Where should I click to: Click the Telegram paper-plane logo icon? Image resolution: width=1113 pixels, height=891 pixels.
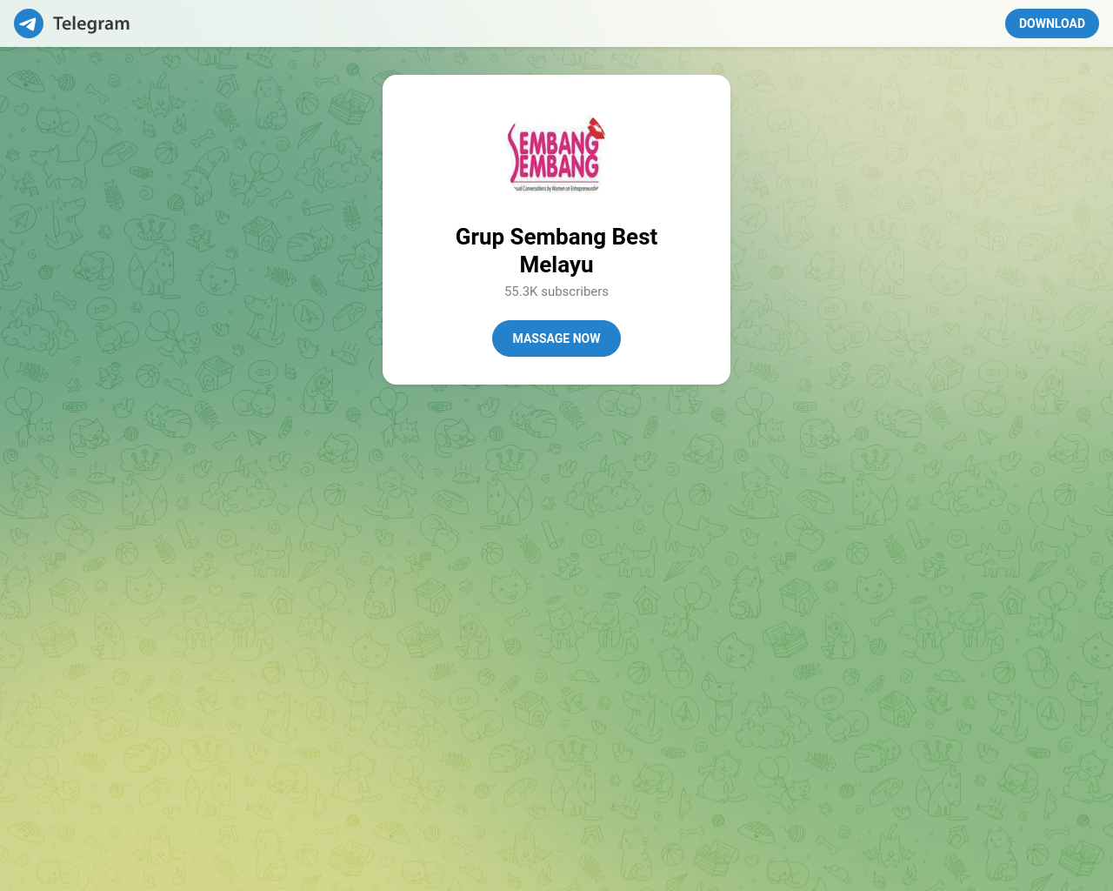(x=29, y=23)
